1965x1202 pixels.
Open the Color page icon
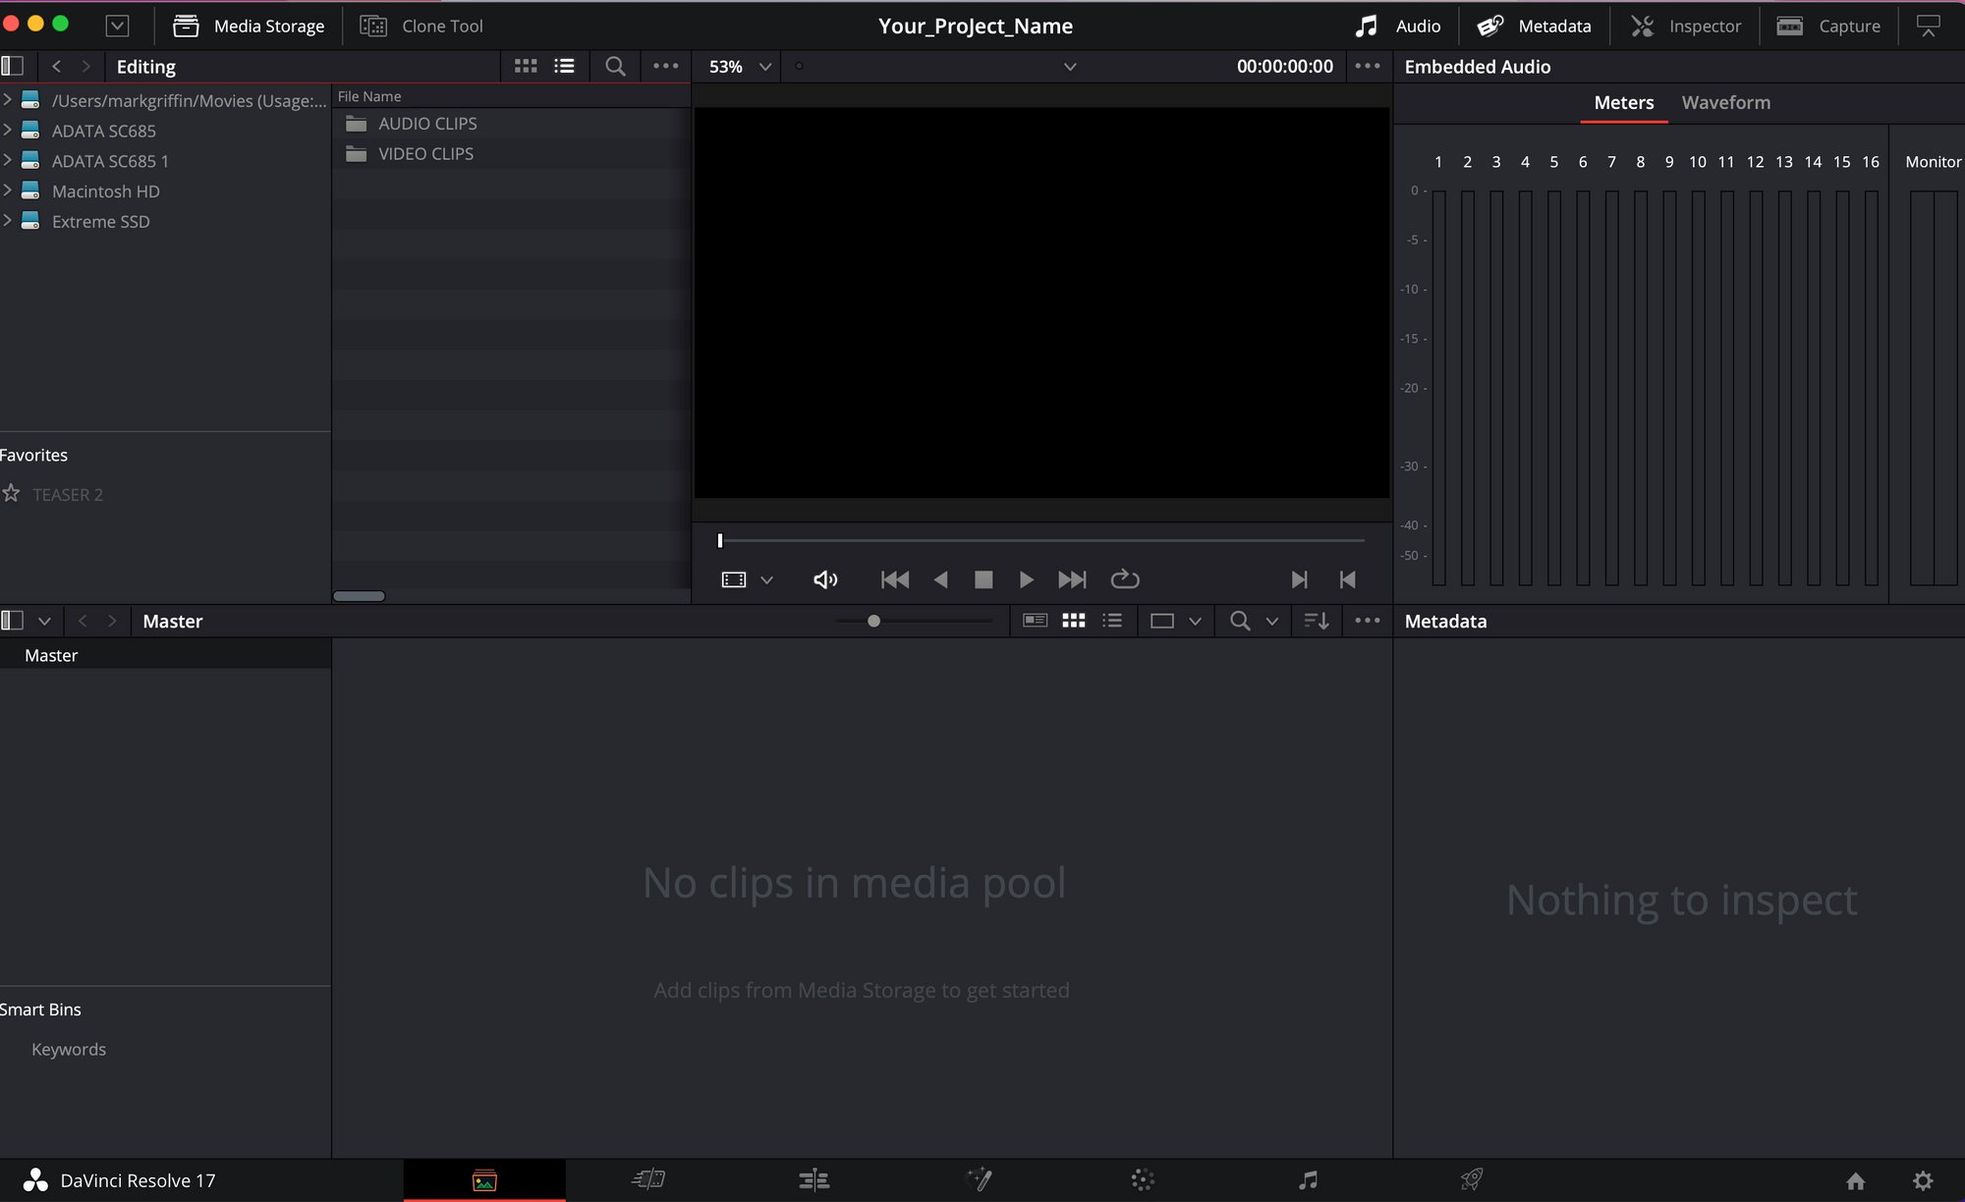click(x=1142, y=1179)
